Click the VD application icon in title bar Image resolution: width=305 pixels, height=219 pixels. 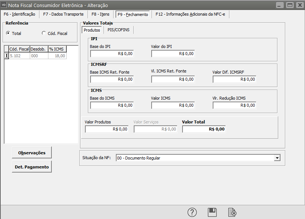click(x=4, y=5)
